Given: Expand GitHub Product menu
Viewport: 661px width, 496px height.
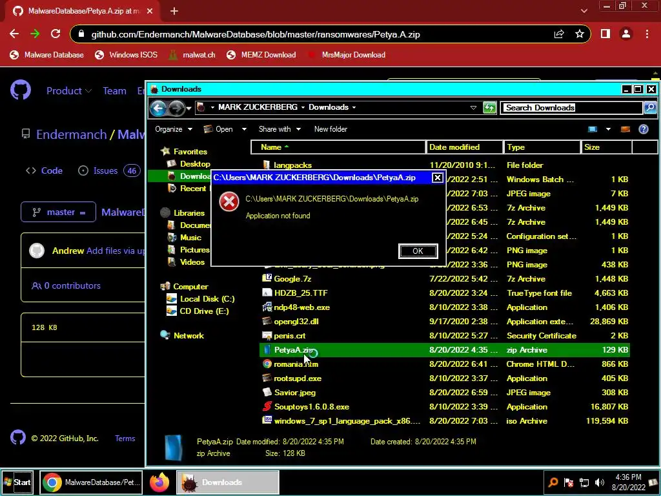Looking at the screenshot, I should tap(68, 90).
